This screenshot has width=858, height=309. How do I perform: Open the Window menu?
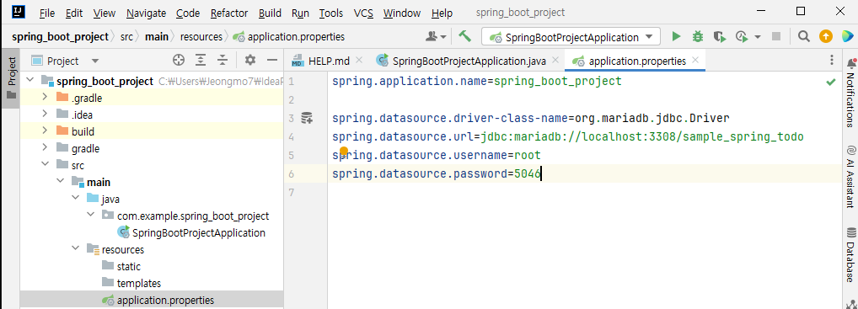coord(402,13)
